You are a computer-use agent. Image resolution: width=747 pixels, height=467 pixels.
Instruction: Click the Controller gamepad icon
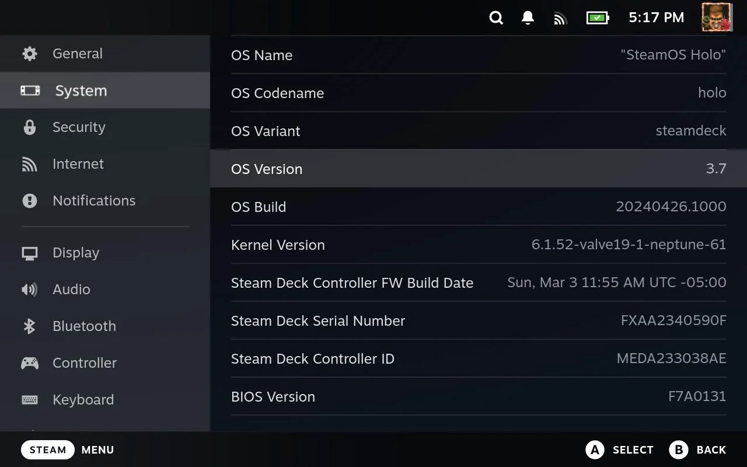click(x=30, y=363)
